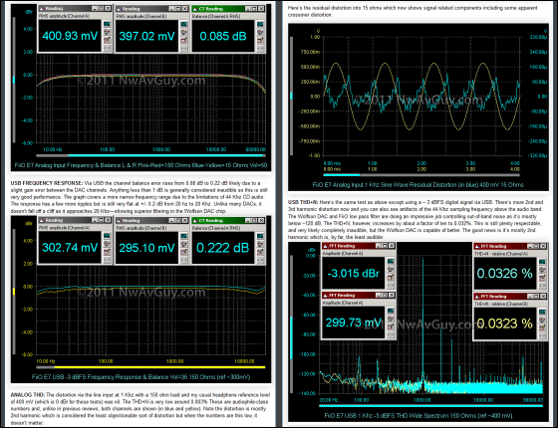Open the 1 kHz sine wave residual distortion graph

tap(418, 107)
